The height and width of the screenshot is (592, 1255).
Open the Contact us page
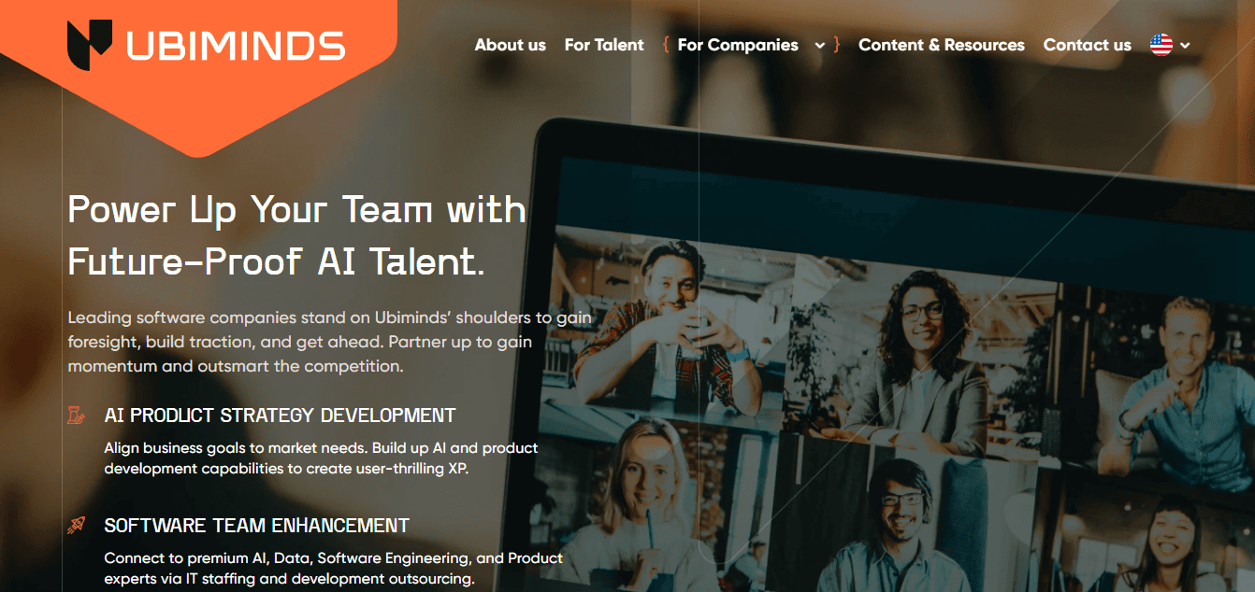coord(1088,45)
